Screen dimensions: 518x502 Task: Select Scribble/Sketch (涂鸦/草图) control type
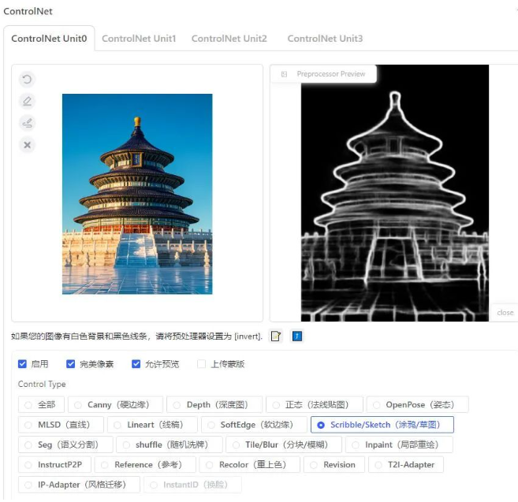click(x=382, y=425)
